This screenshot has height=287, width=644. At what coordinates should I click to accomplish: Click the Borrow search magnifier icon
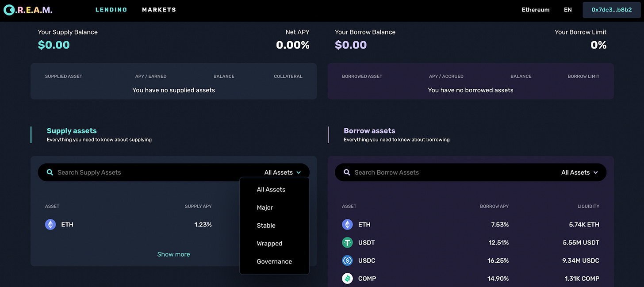click(347, 172)
